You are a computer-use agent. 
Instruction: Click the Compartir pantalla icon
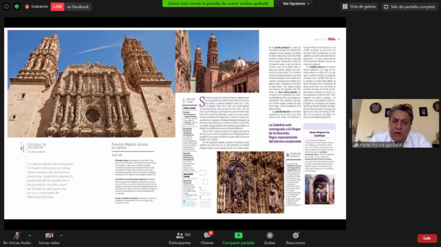coord(238,236)
